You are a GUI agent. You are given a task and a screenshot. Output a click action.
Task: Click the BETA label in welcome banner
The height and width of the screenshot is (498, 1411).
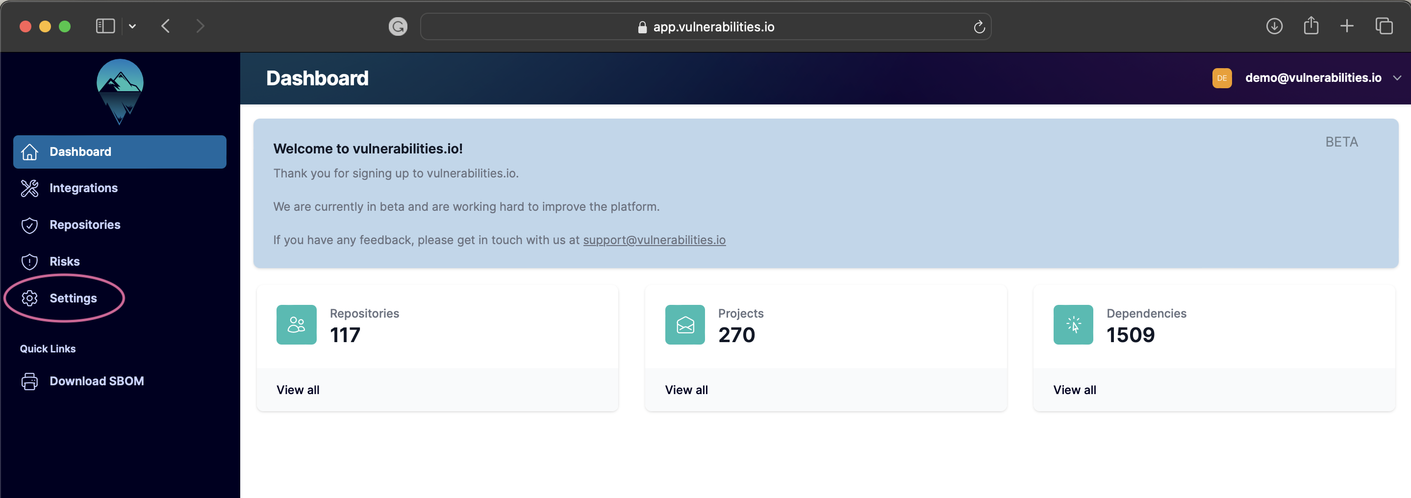click(1341, 142)
